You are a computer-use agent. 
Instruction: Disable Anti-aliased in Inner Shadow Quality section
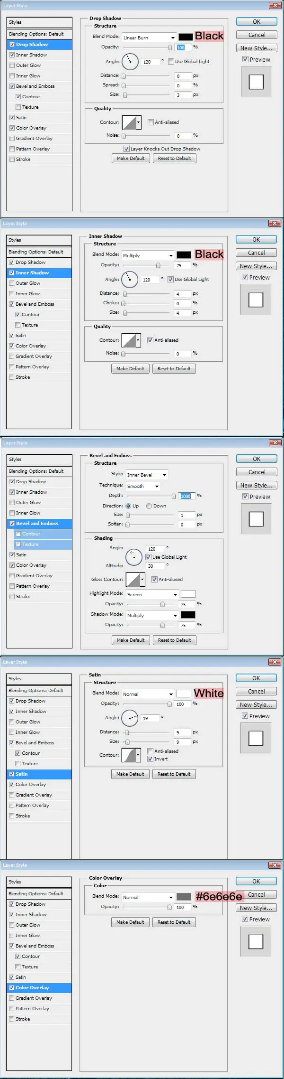(150, 340)
